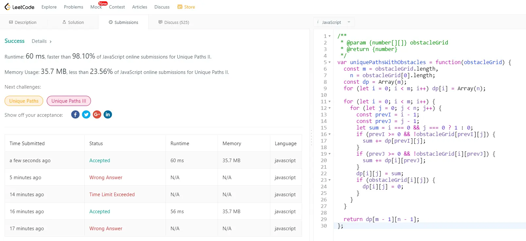The image size is (526, 241).
Task: Click the LeetCode logo icon
Action: coord(8,7)
